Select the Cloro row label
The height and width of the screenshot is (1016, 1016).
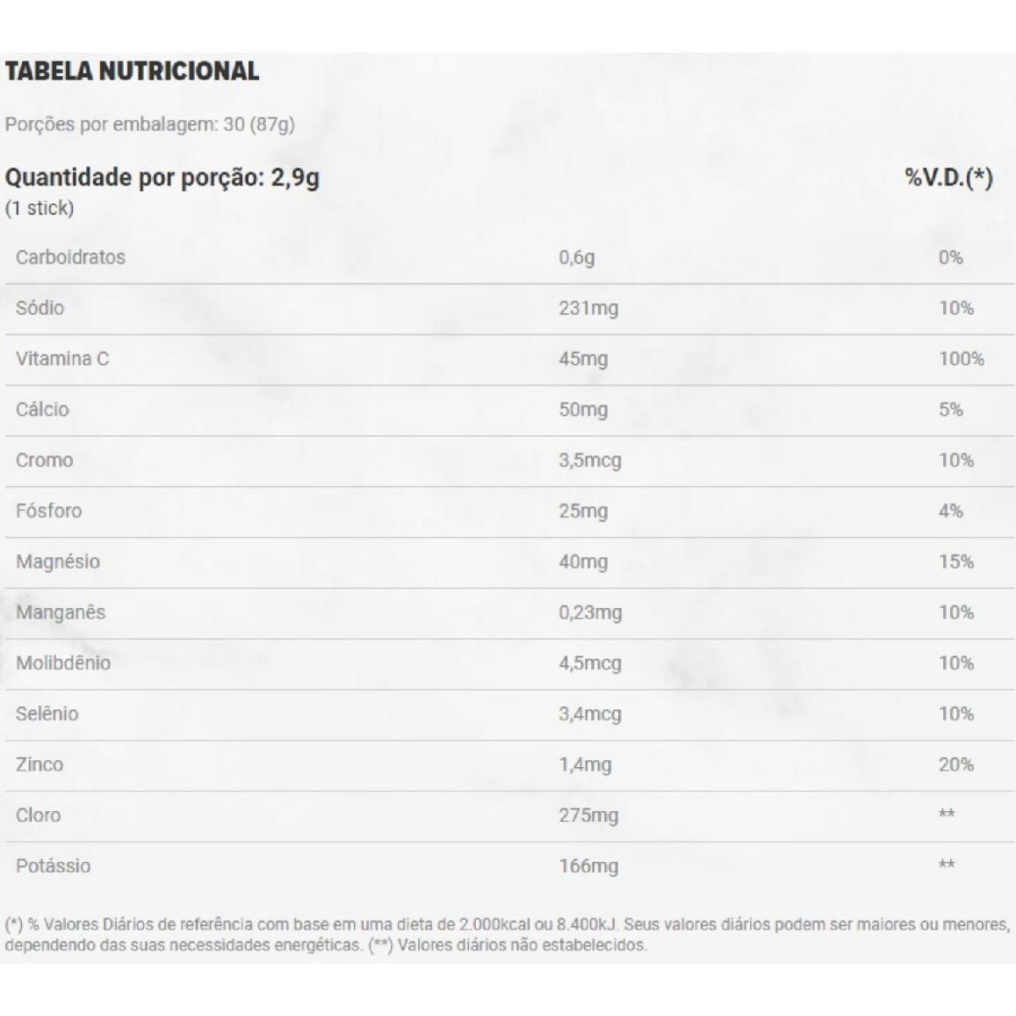(x=38, y=816)
